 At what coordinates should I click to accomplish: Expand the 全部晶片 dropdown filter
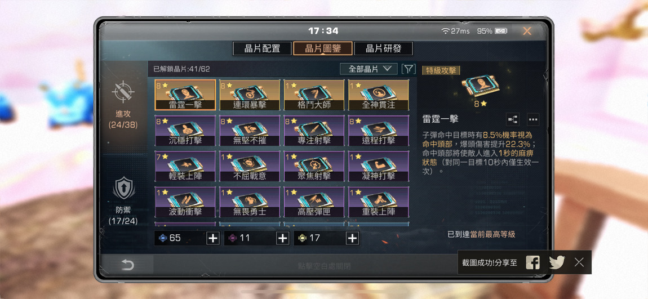(x=369, y=69)
